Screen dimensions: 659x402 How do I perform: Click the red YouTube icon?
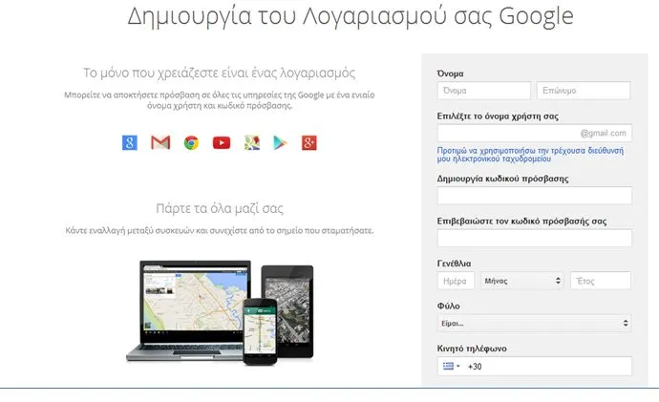coord(222,143)
